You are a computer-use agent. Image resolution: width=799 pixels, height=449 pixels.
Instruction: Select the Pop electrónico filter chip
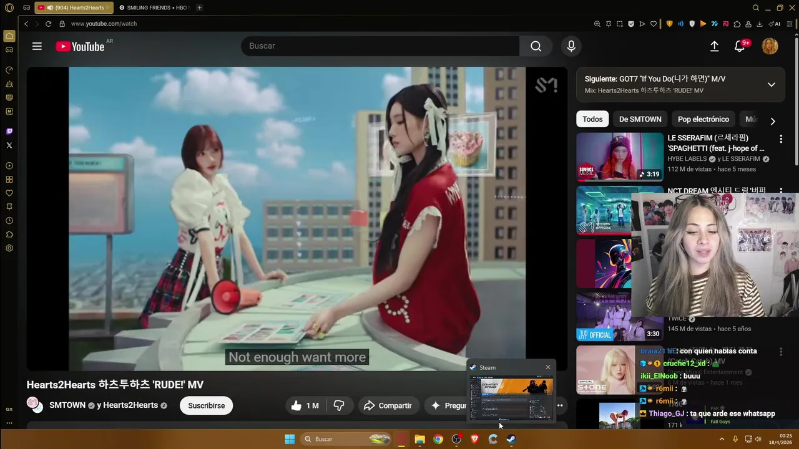(703, 119)
